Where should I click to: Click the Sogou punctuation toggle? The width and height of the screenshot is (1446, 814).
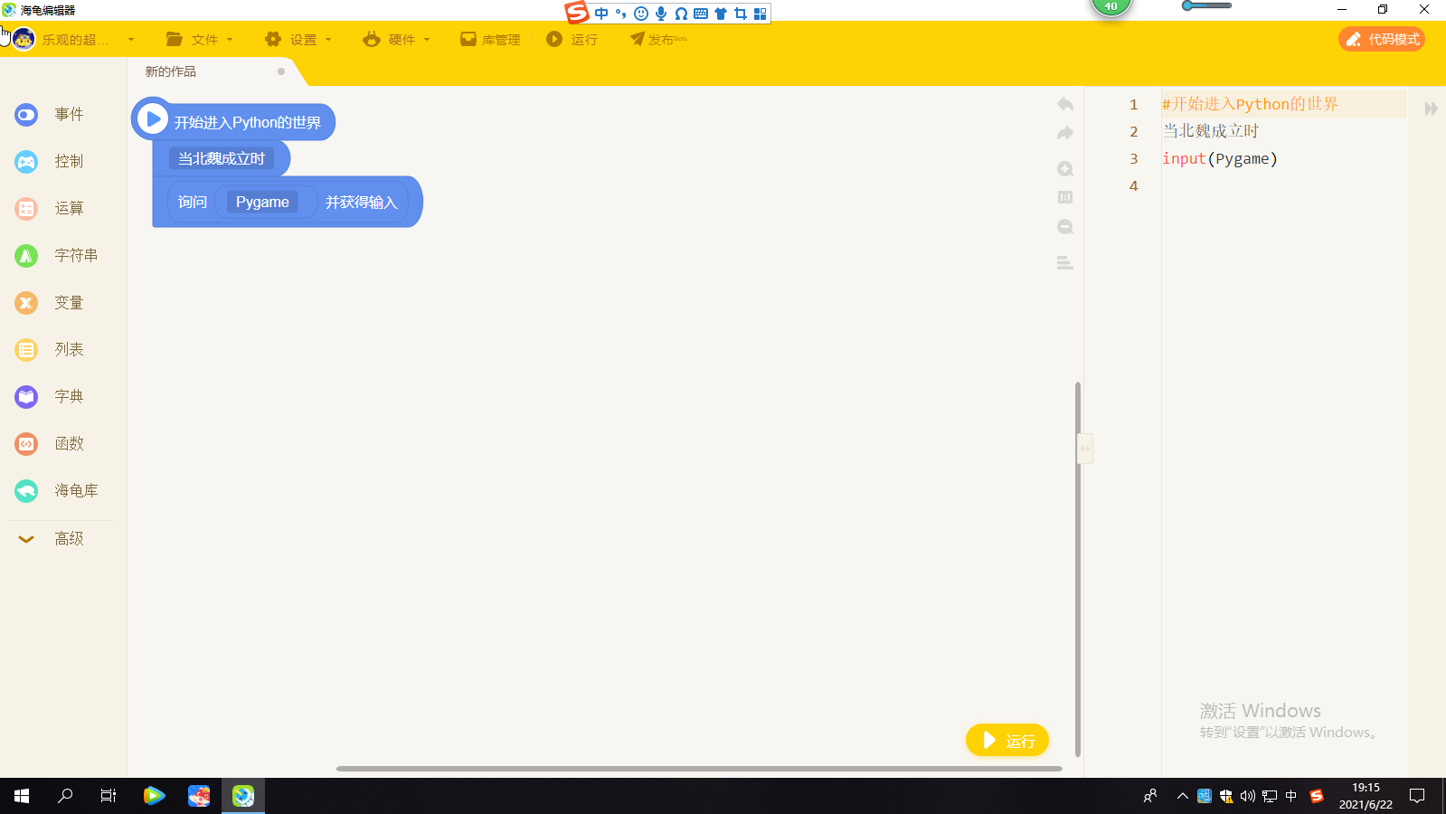[x=621, y=13]
